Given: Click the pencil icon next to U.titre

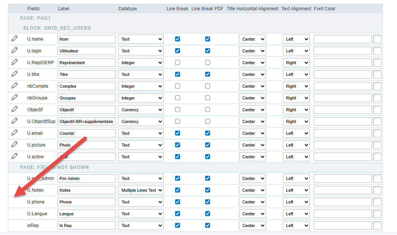Looking at the screenshot, I should click(x=14, y=74).
